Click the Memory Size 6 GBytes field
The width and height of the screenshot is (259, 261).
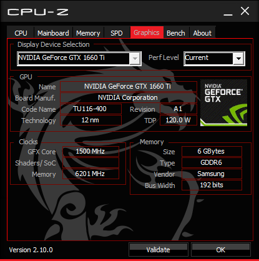212,151
